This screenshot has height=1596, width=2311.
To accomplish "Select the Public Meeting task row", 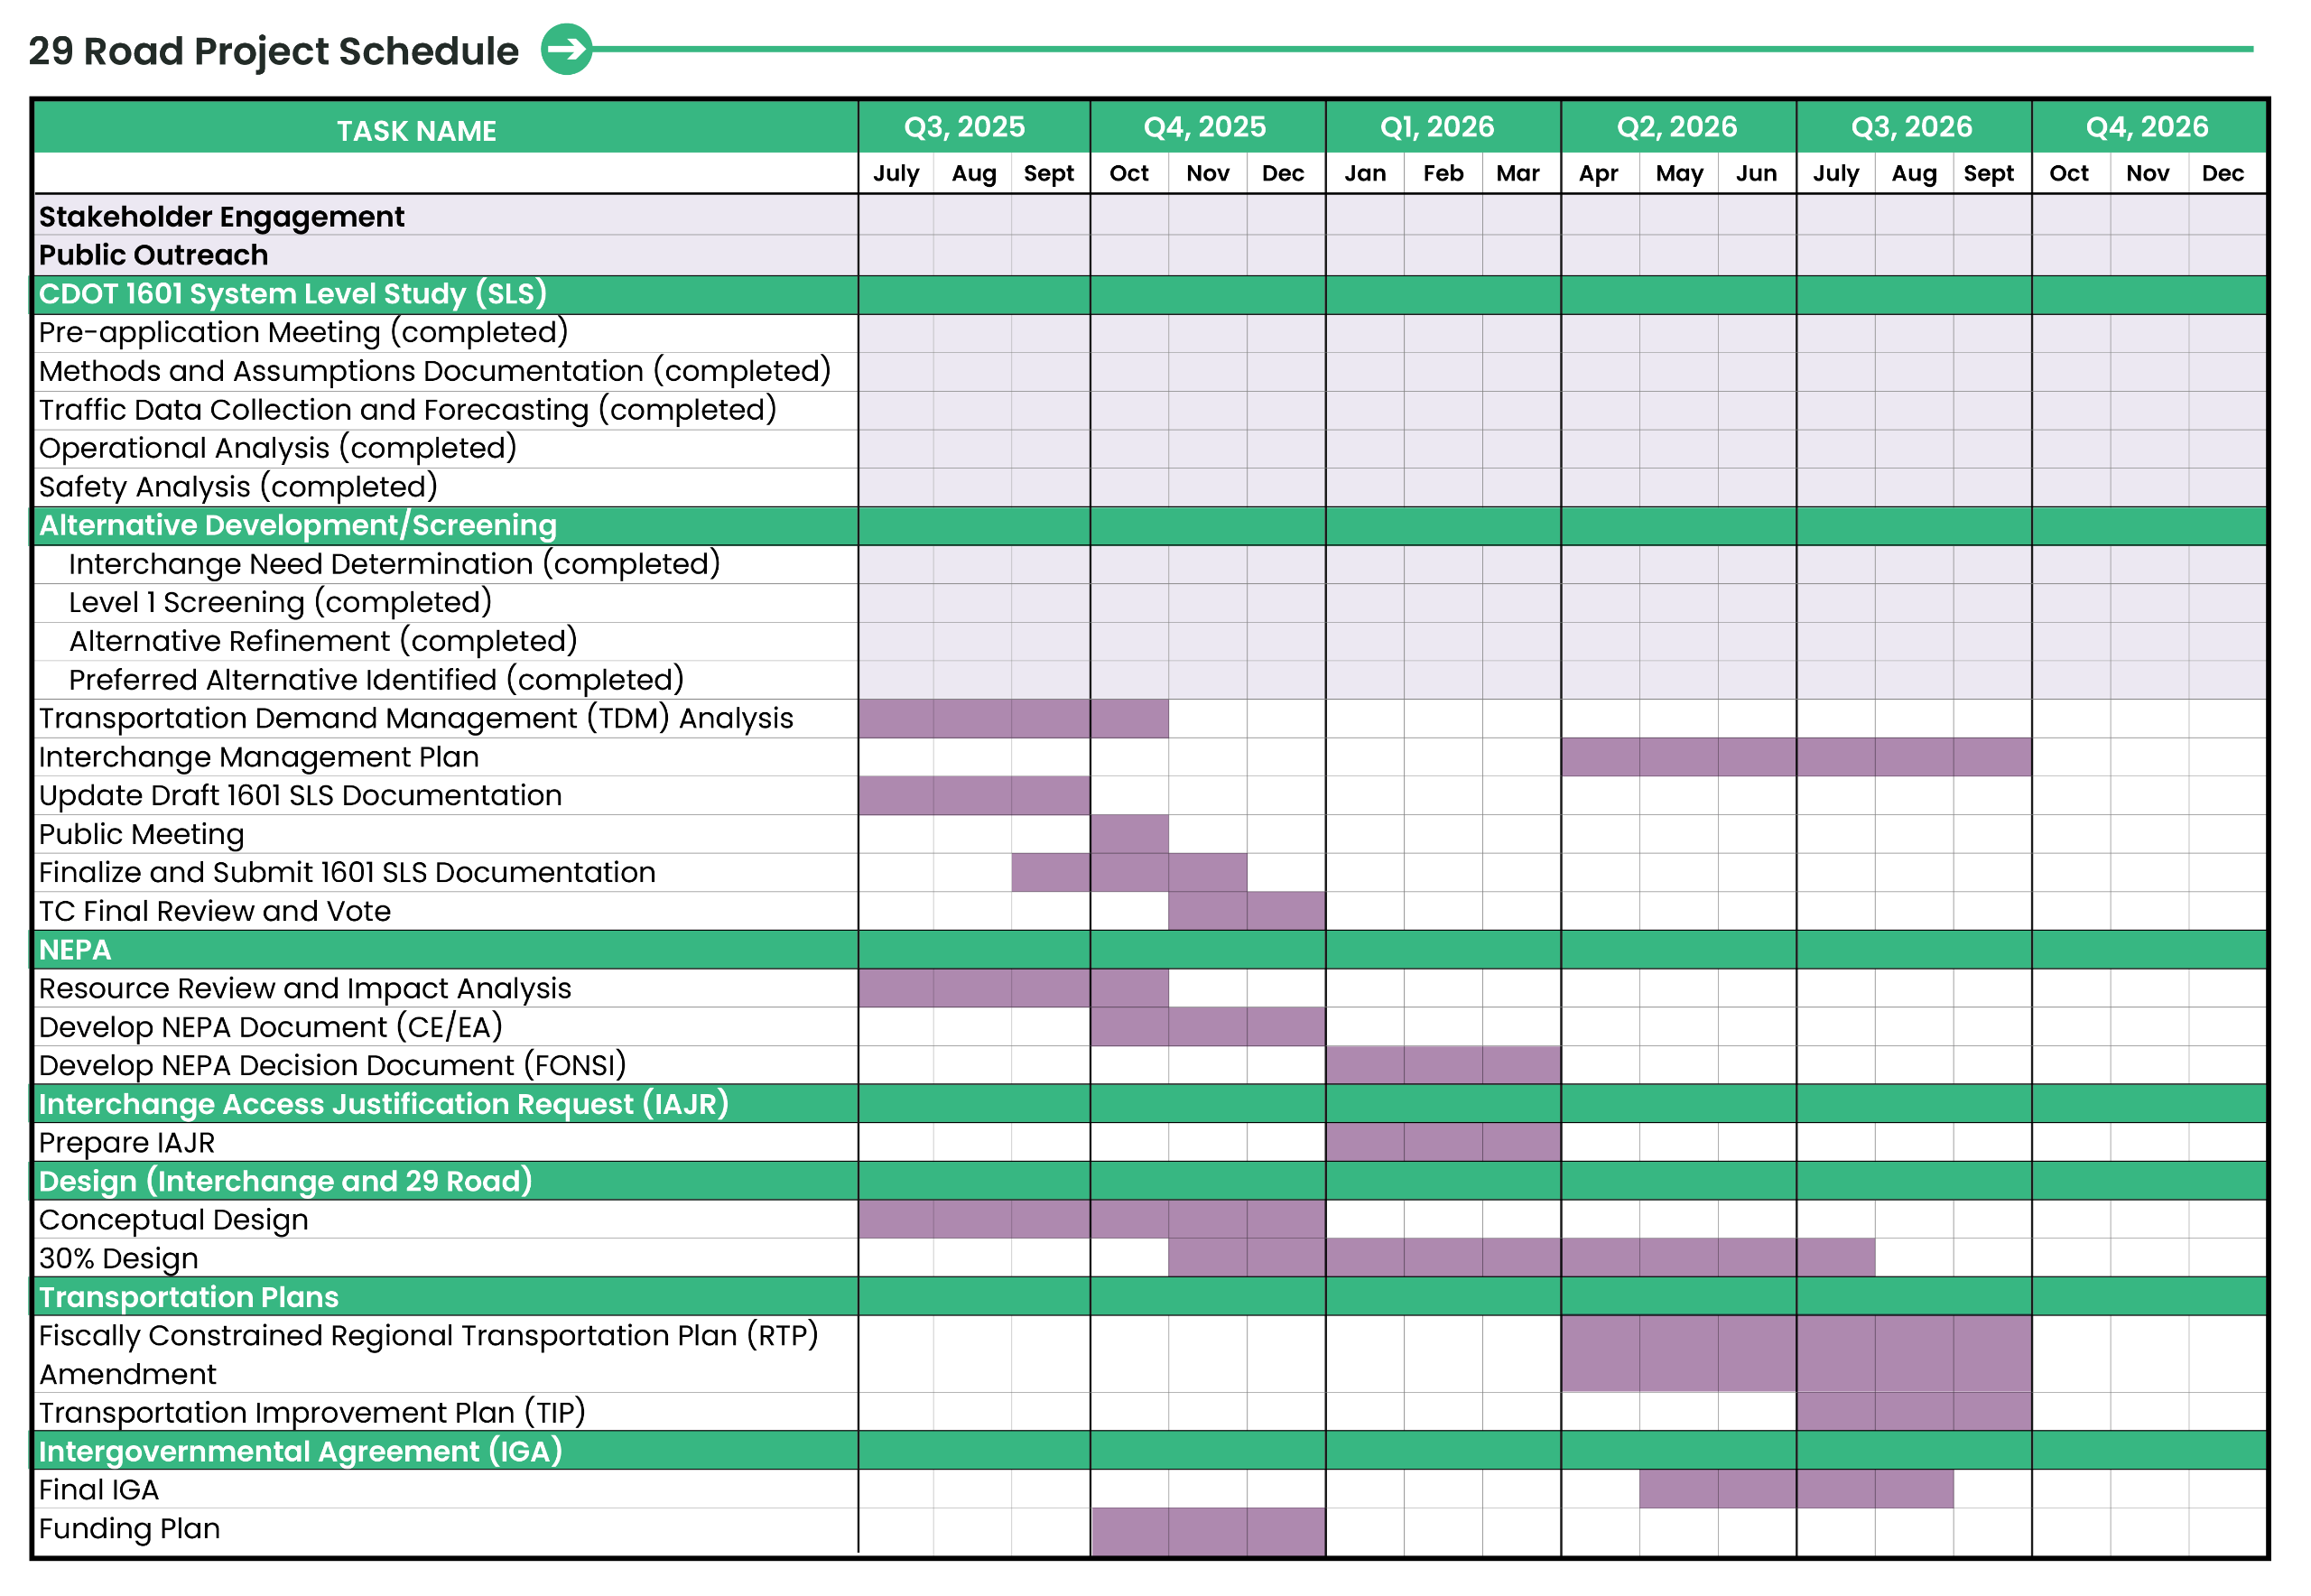I will [x=141, y=834].
